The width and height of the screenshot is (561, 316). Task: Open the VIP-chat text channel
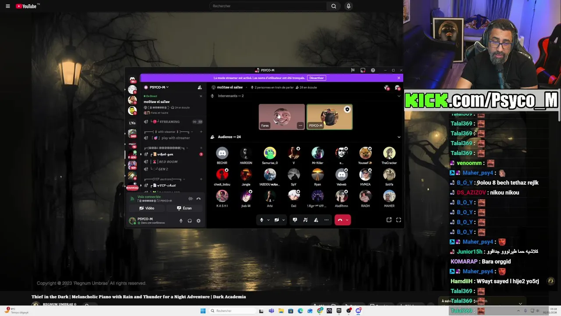pos(173,186)
